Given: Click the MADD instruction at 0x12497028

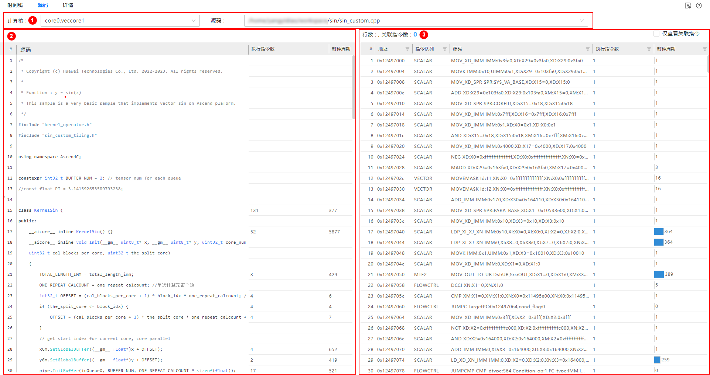Looking at the screenshot, I should pos(519,167).
